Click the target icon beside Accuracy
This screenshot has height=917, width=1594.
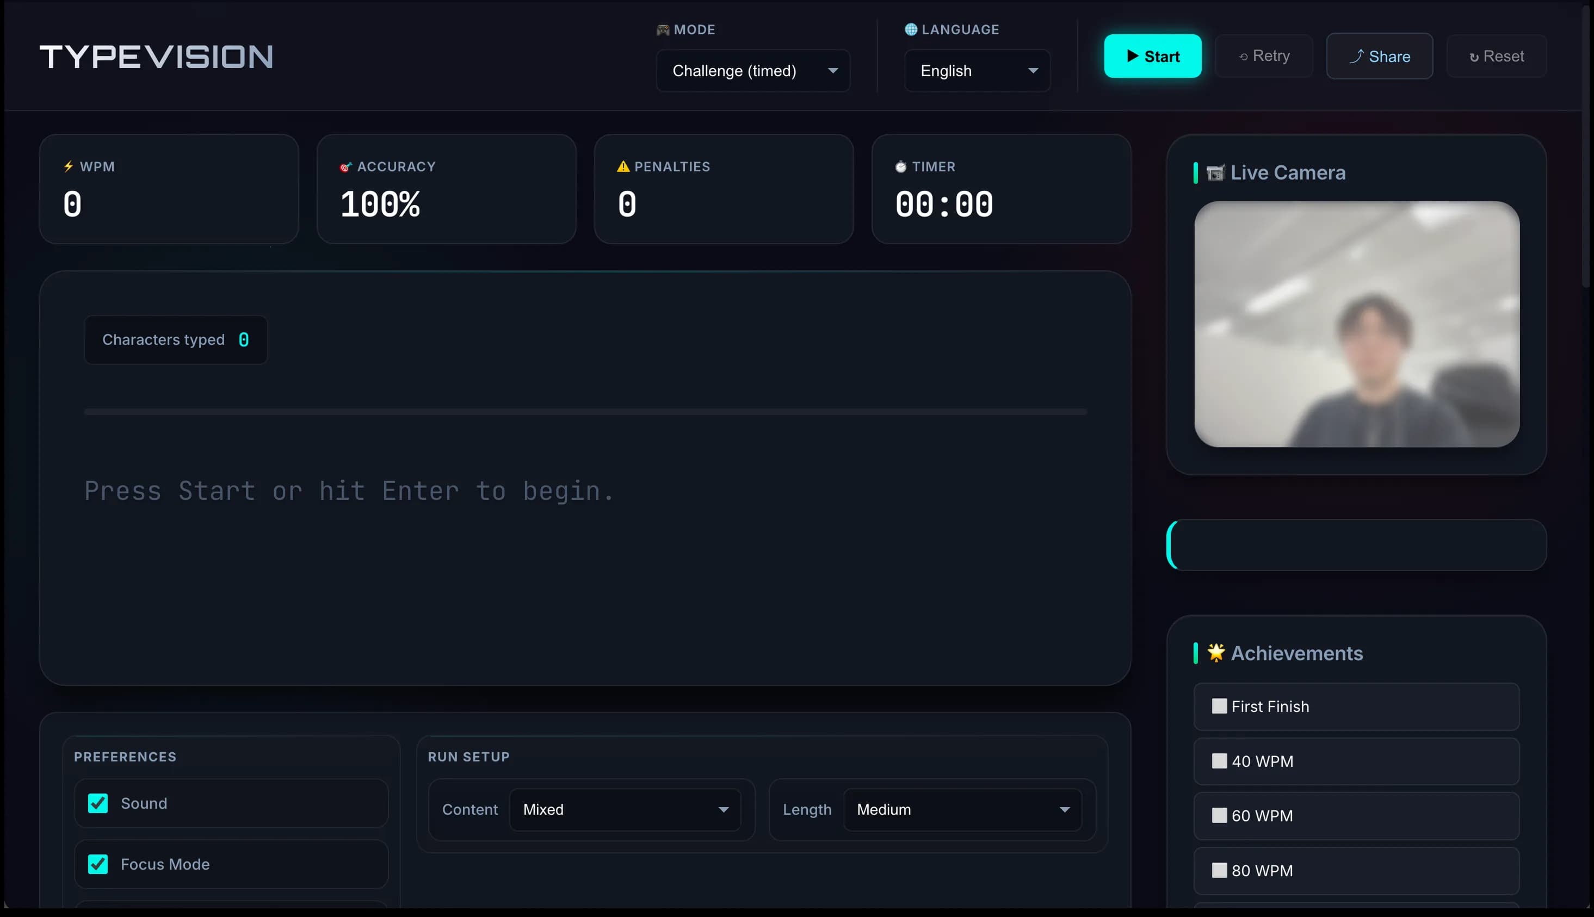pos(345,167)
